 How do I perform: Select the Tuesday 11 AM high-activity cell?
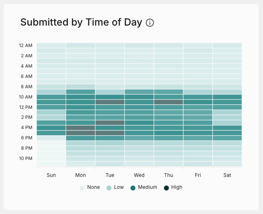[x=110, y=102]
